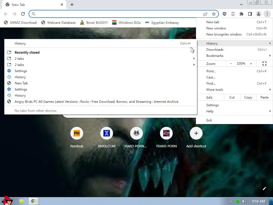Viewport: 273px width, 205px height.
Task: Click the green network tray icon
Action: click(238, 201)
